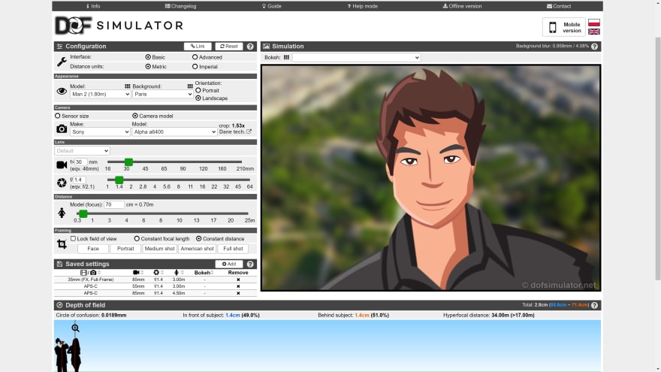Image resolution: width=661 pixels, height=372 pixels.
Task: Select the Basic interface radio button
Action: coord(148,57)
